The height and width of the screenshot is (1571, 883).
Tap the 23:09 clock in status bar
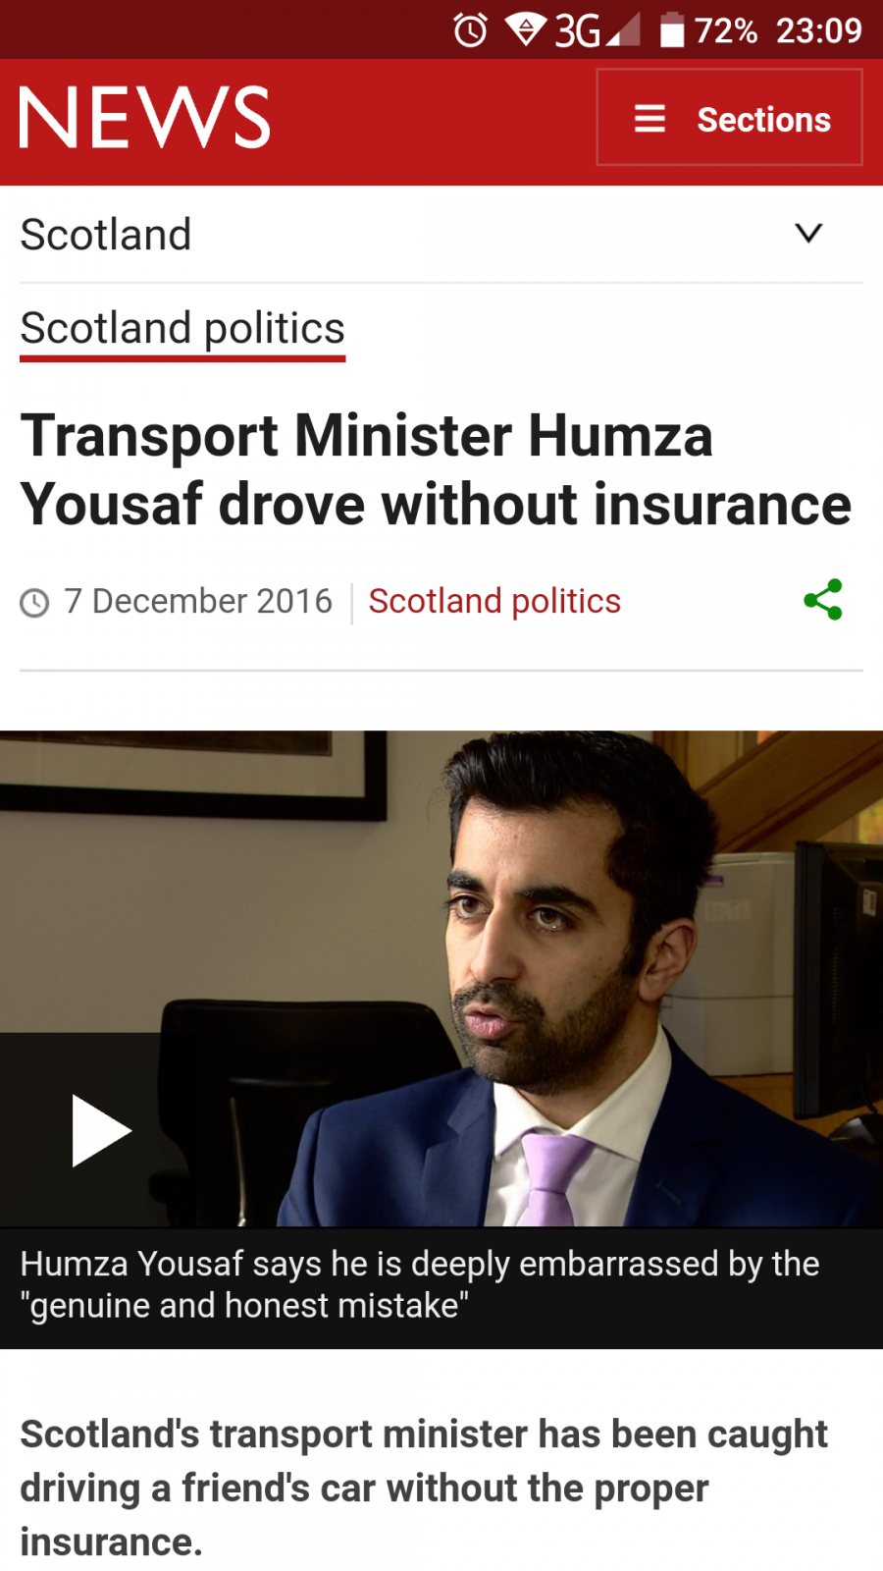[x=819, y=30]
